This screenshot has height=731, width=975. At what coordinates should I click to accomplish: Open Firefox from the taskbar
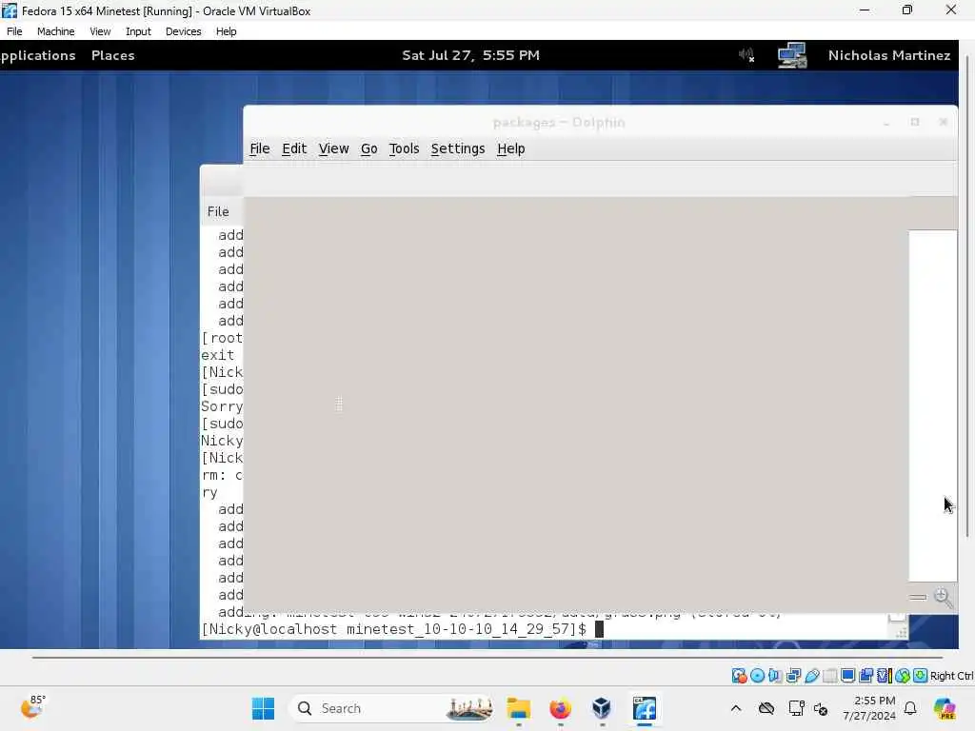560,708
